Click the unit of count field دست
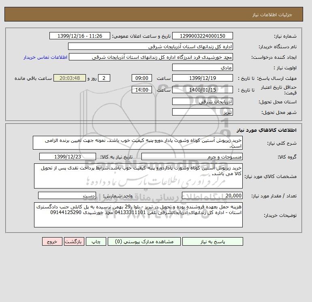Image resolution: width=312 pixels, height=302 pixels. [x=67, y=195]
